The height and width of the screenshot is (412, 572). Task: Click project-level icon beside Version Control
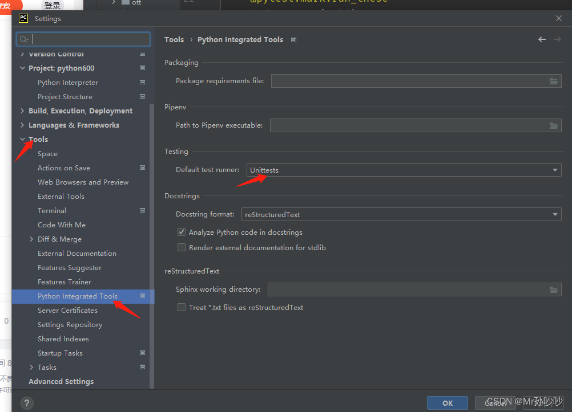[x=143, y=54]
